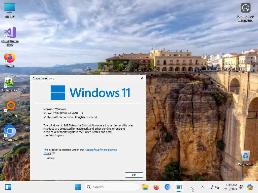Select the Notepad++ desktop shortcut
The width and height of the screenshot is (258, 193).
tap(10, 84)
